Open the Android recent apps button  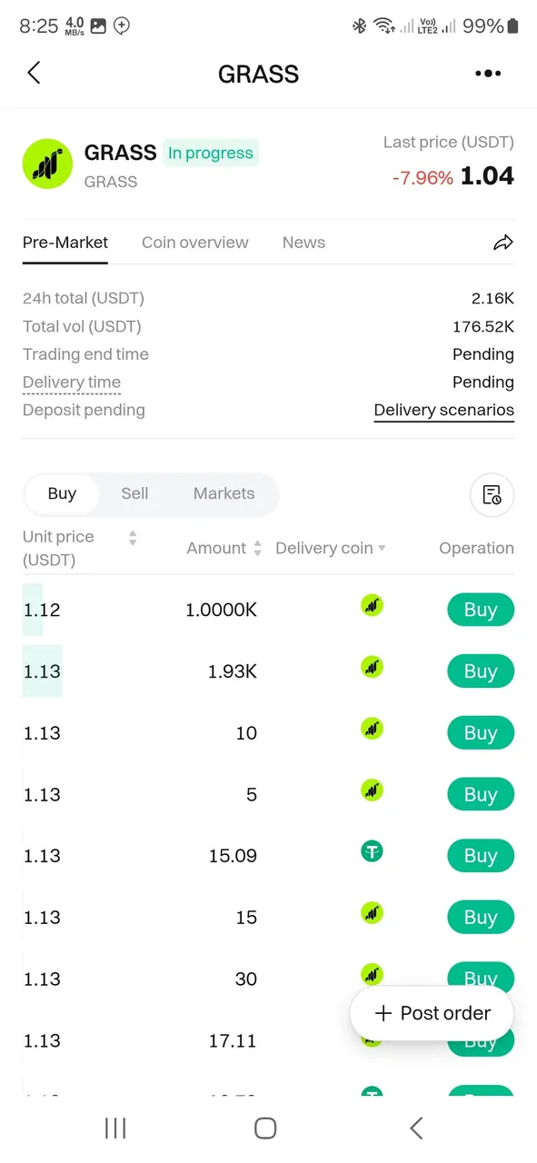click(x=115, y=1128)
